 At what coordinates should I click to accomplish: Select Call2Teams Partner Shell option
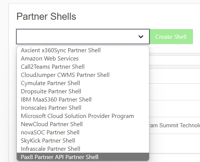[x=83, y=66]
